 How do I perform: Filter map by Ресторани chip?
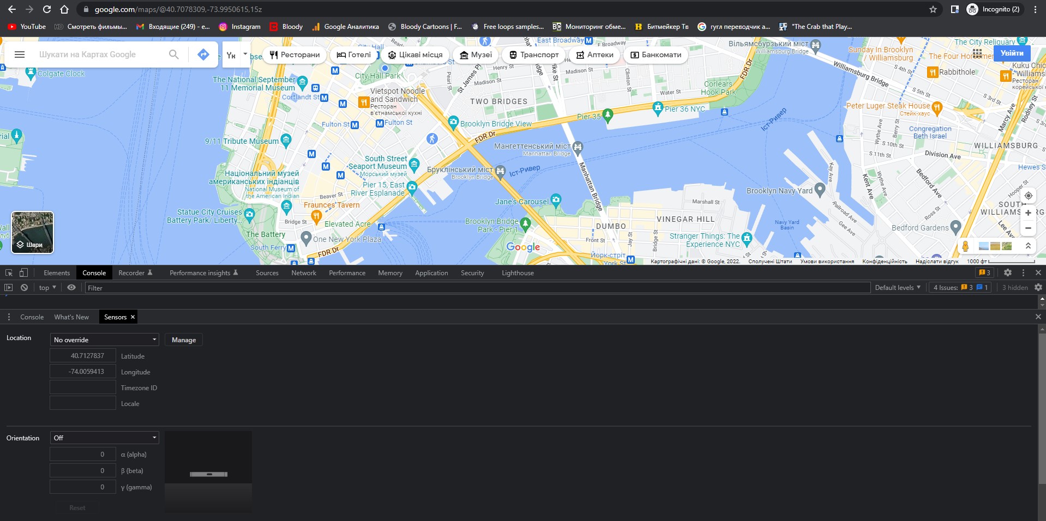coord(294,54)
